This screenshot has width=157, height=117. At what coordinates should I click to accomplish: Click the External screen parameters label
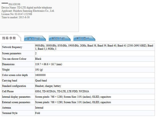[x=16, y=102]
